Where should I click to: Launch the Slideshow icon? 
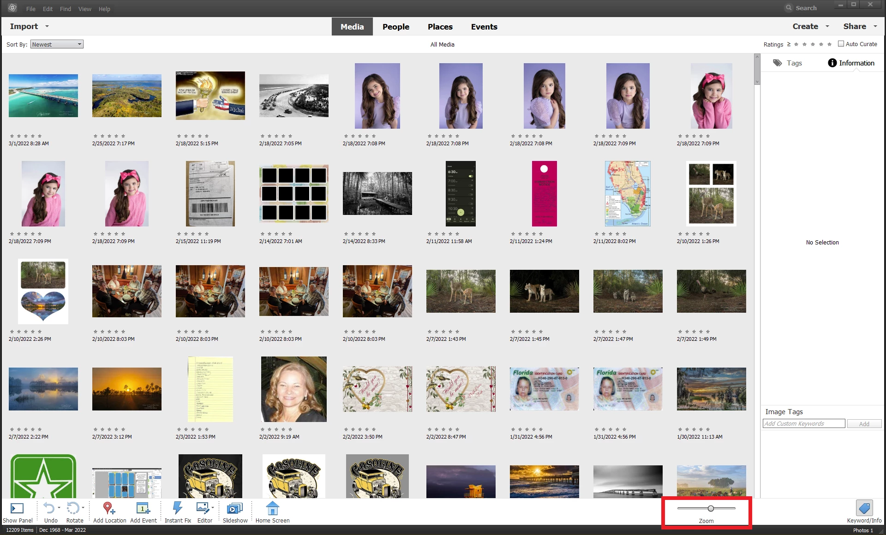click(x=235, y=508)
